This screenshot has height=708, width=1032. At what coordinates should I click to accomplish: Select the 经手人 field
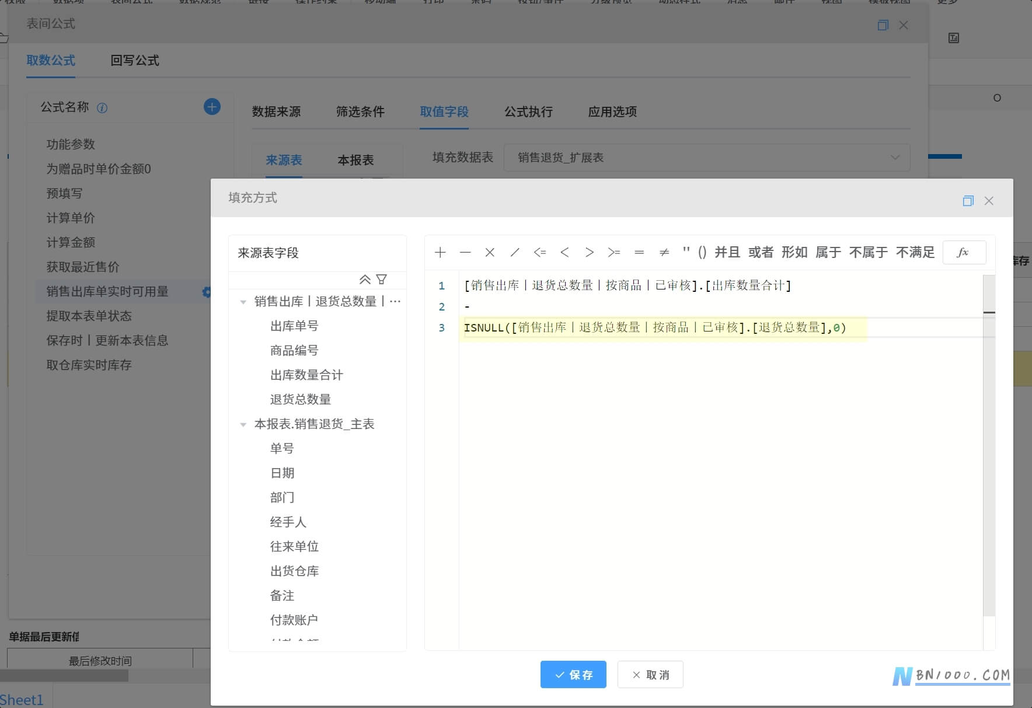click(x=288, y=522)
